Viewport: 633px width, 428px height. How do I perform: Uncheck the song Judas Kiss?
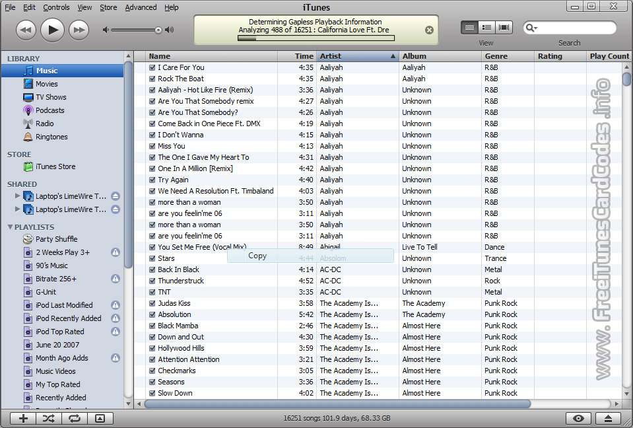[x=152, y=303]
